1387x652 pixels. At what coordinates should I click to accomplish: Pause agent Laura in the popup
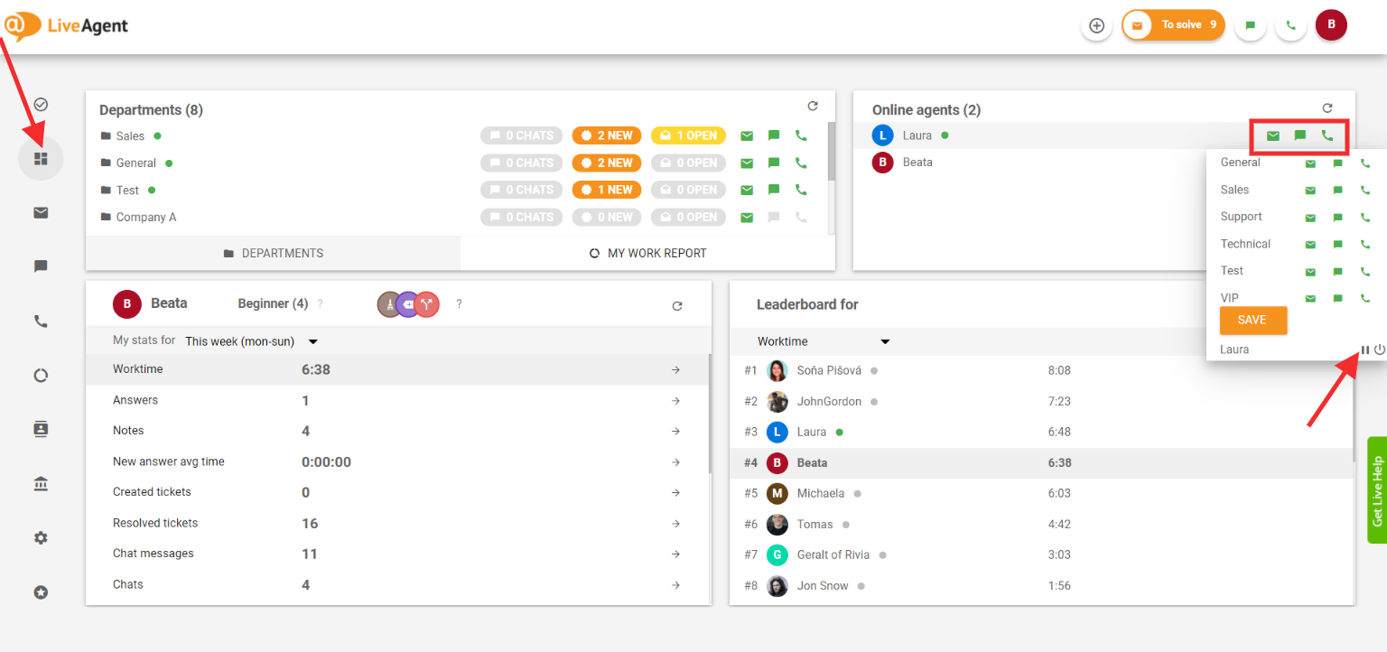1365,349
